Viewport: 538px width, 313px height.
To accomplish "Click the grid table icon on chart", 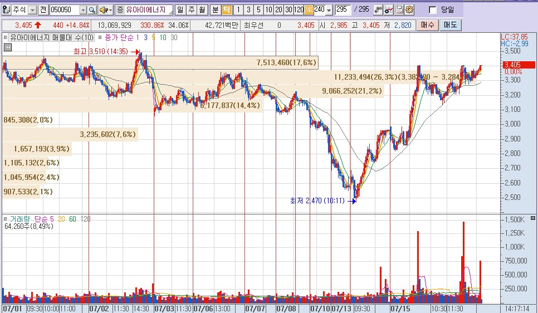I will click(7, 47).
